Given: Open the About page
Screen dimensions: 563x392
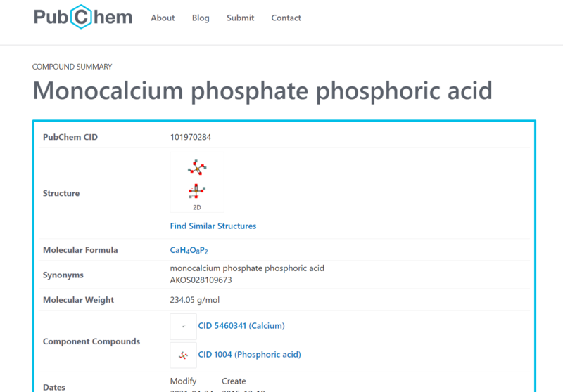Looking at the screenshot, I should (x=163, y=18).
